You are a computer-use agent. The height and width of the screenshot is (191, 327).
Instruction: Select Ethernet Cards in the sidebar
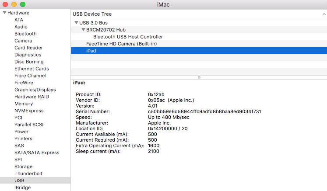click(x=32, y=69)
